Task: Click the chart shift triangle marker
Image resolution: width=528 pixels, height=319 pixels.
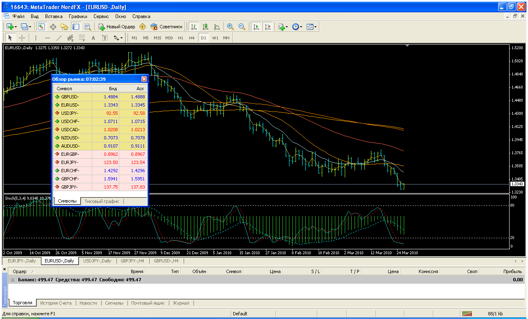Action: click(407, 46)
